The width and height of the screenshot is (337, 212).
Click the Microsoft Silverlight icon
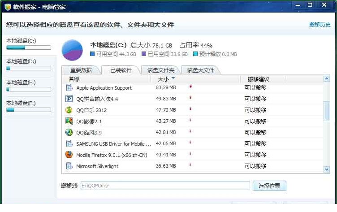click(69, 166)
